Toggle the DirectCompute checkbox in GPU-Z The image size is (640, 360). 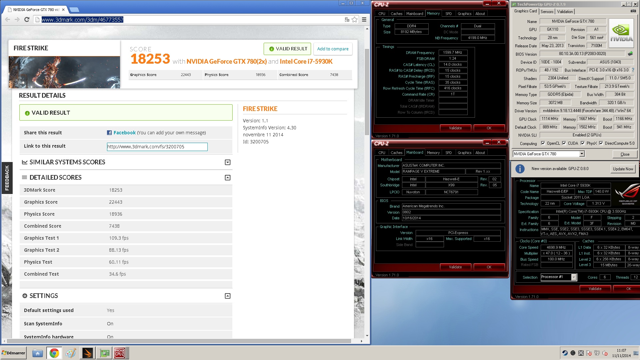(601, 143)
